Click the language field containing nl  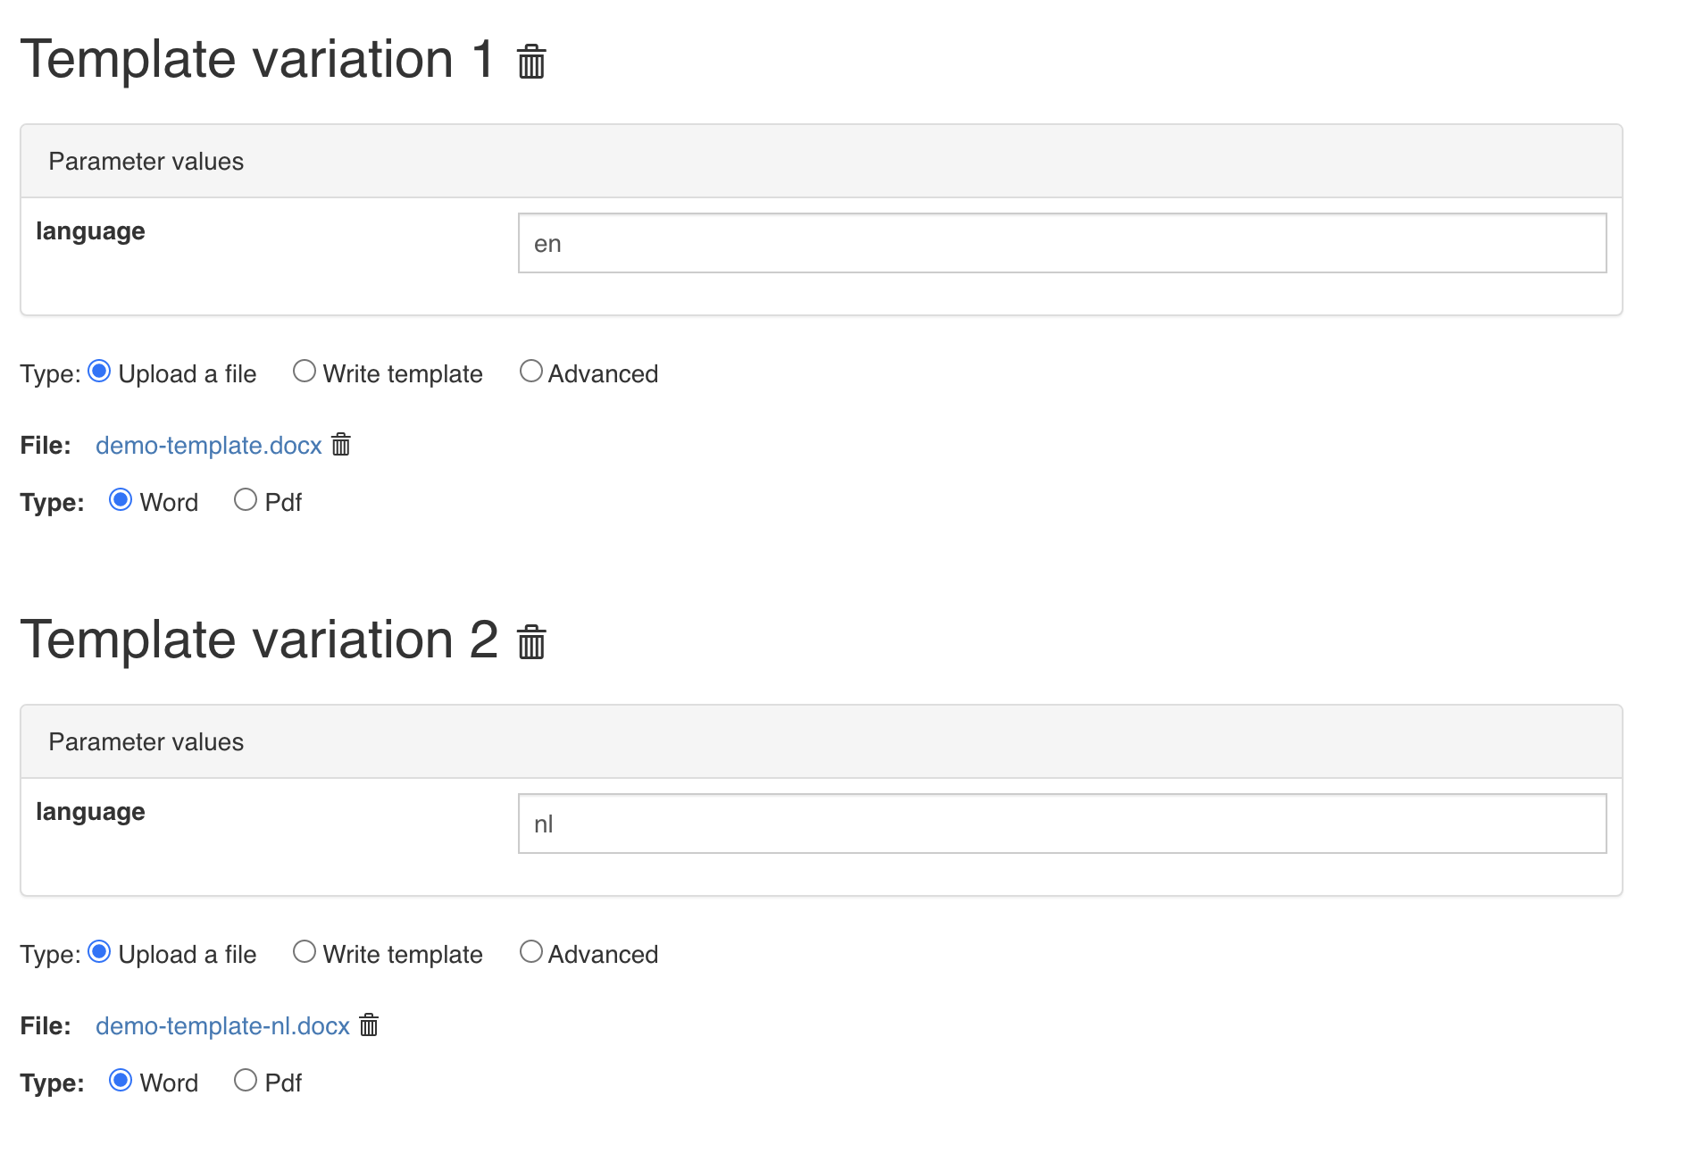pyautogui.click(x=1061, y=823)
